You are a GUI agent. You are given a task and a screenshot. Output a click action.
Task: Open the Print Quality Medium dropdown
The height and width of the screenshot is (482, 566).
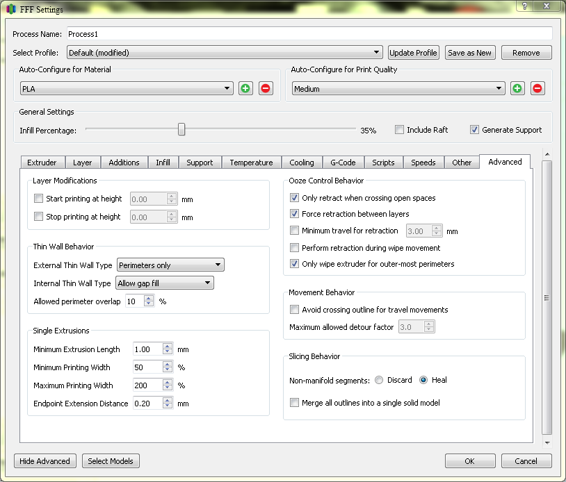(x=398, y=89)
